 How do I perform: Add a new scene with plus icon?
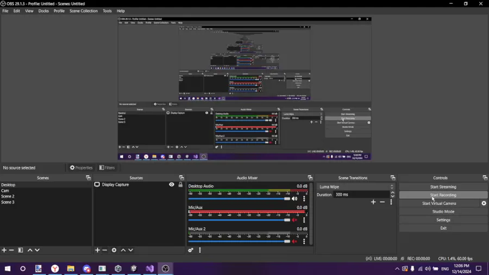click(x=4, y=250)
